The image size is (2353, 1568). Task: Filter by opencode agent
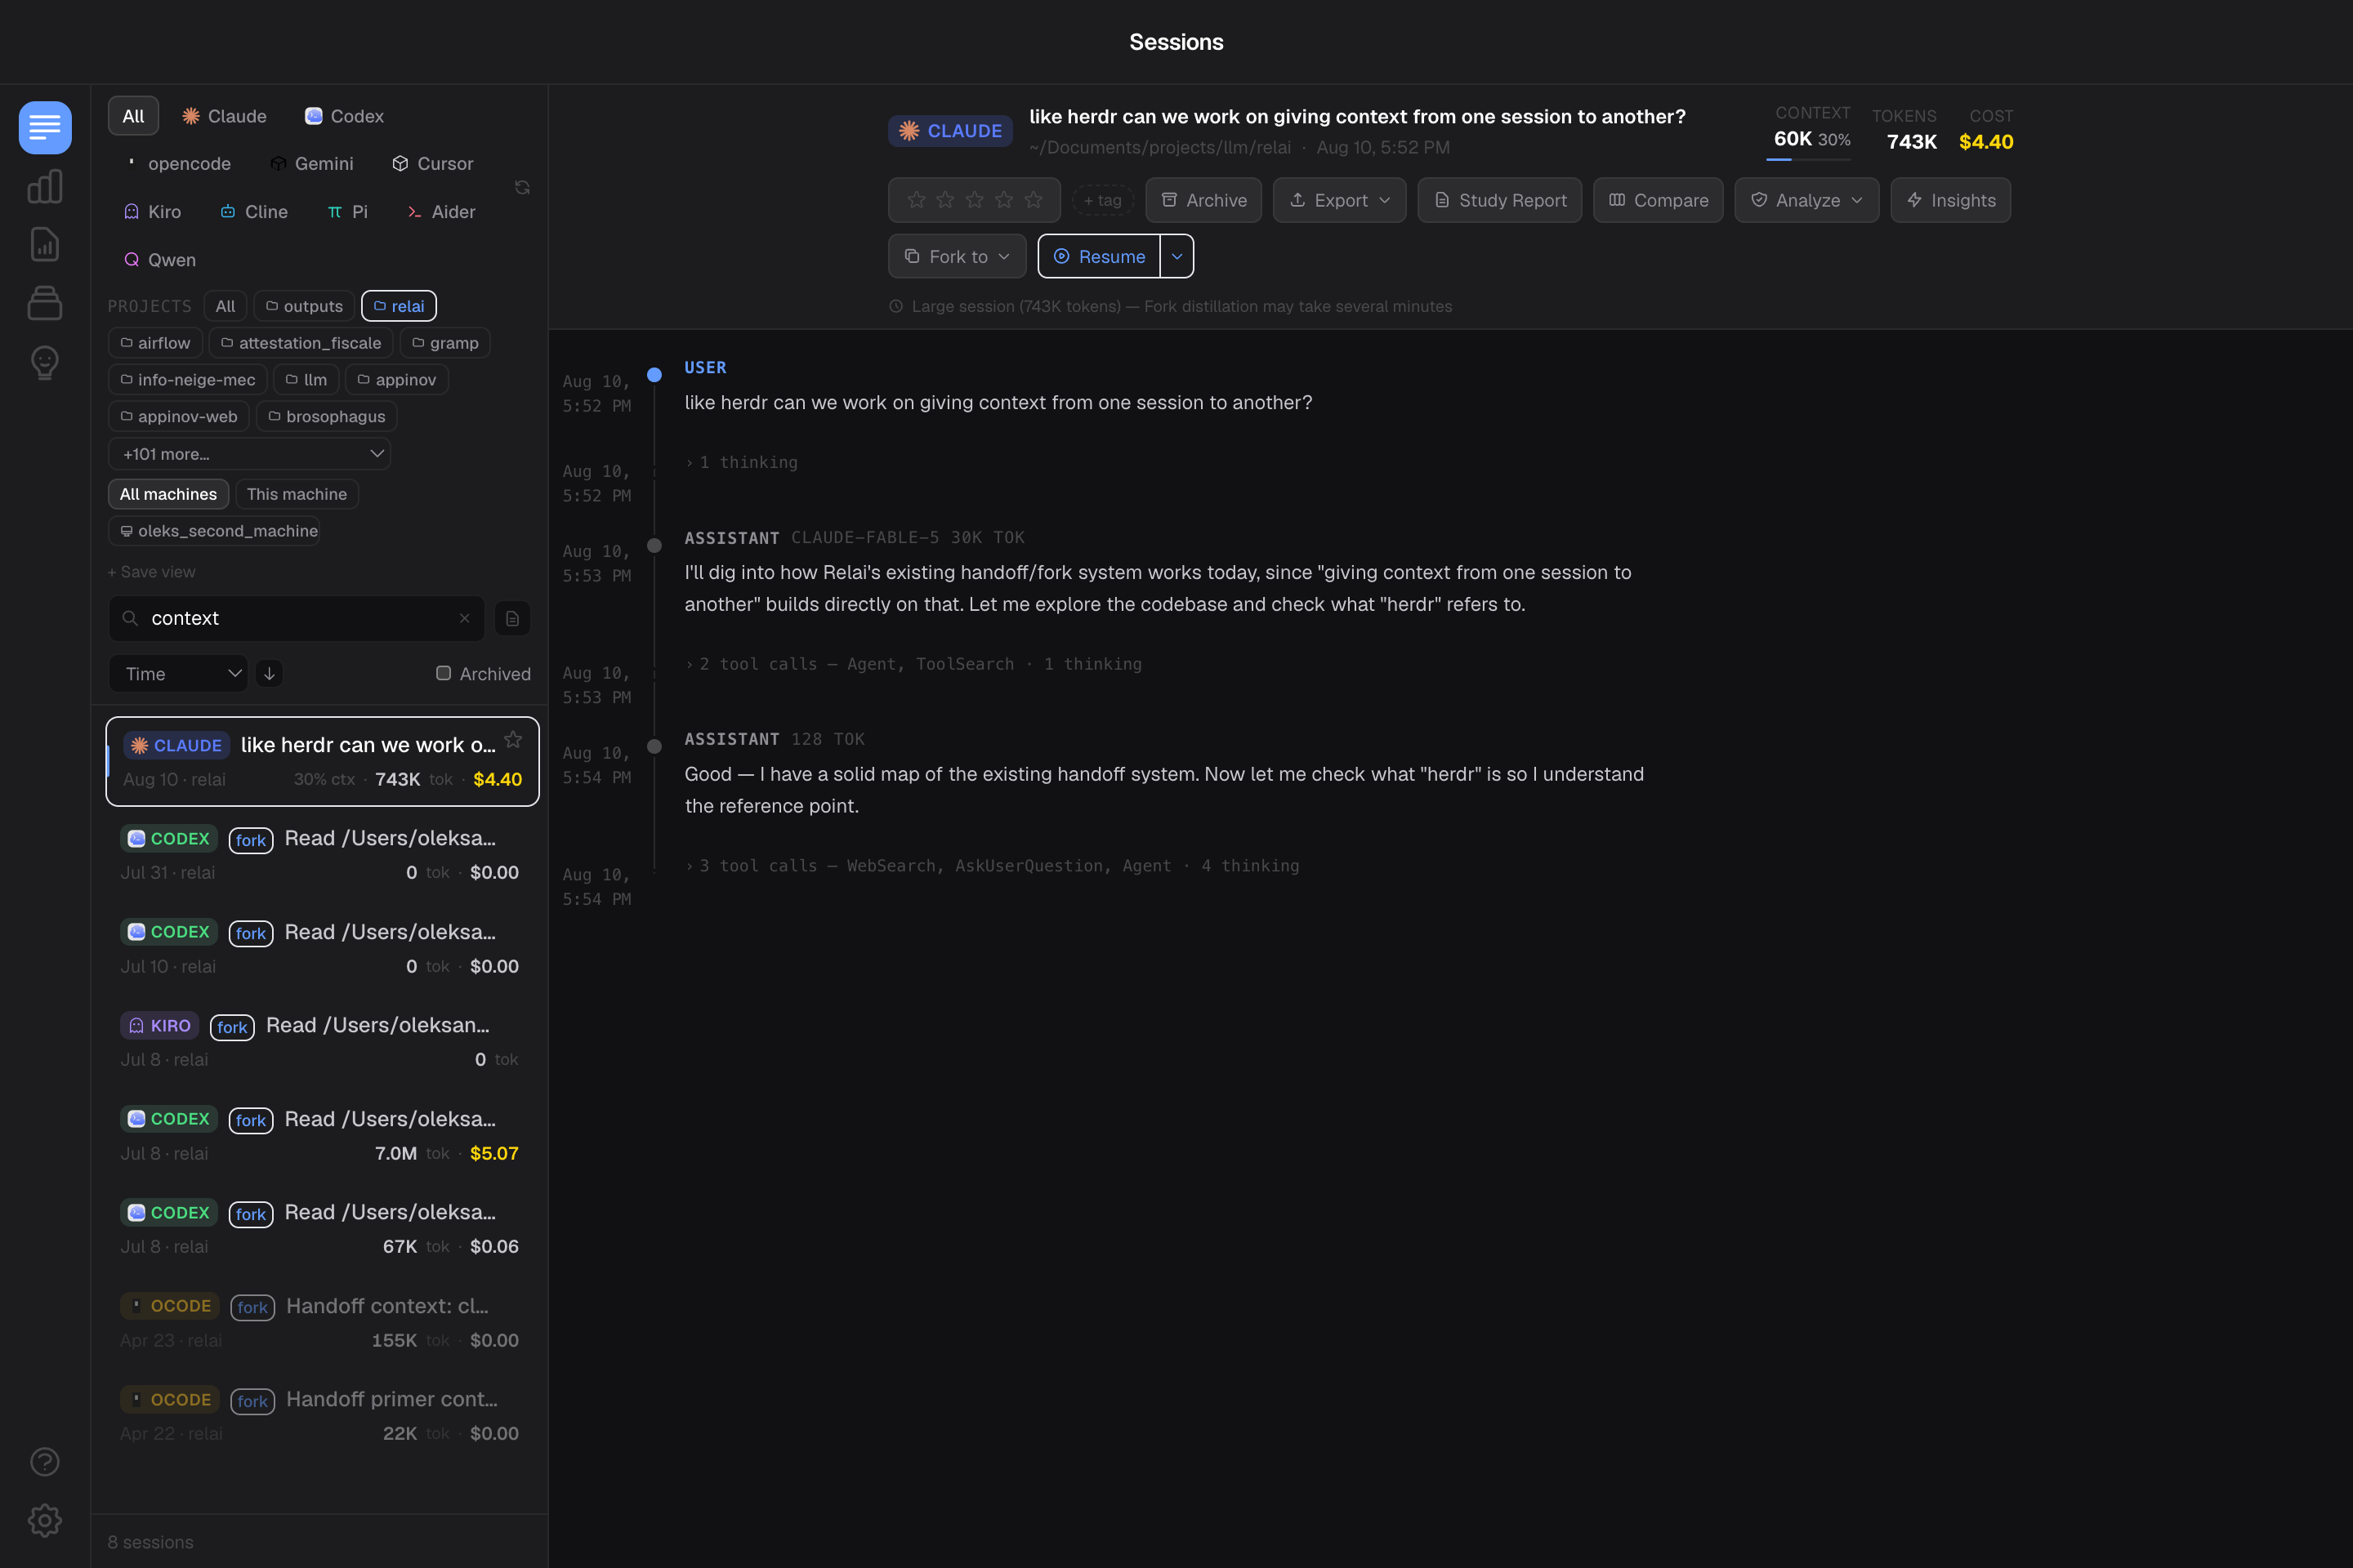(177, 163)
